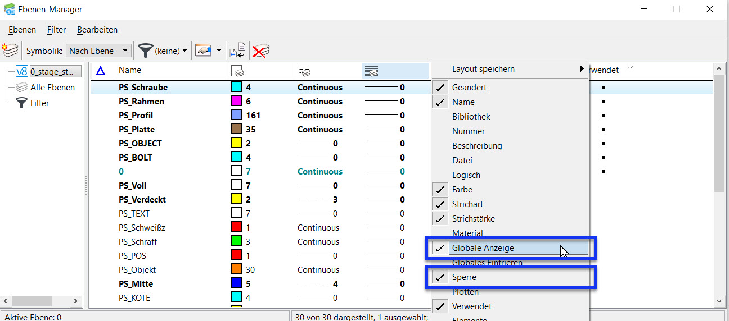Click the delete level red X icon
Viewport: 729px width, 321px height.
pos(260,51)
